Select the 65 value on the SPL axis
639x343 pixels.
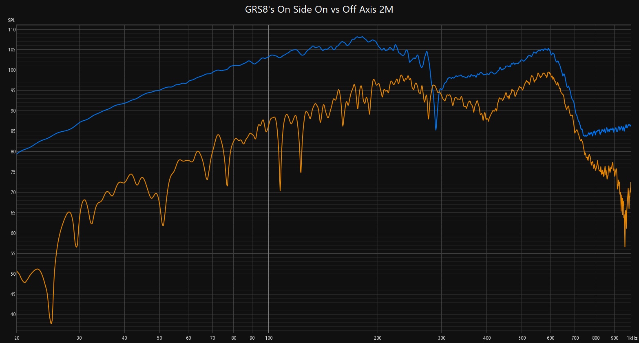13,213
